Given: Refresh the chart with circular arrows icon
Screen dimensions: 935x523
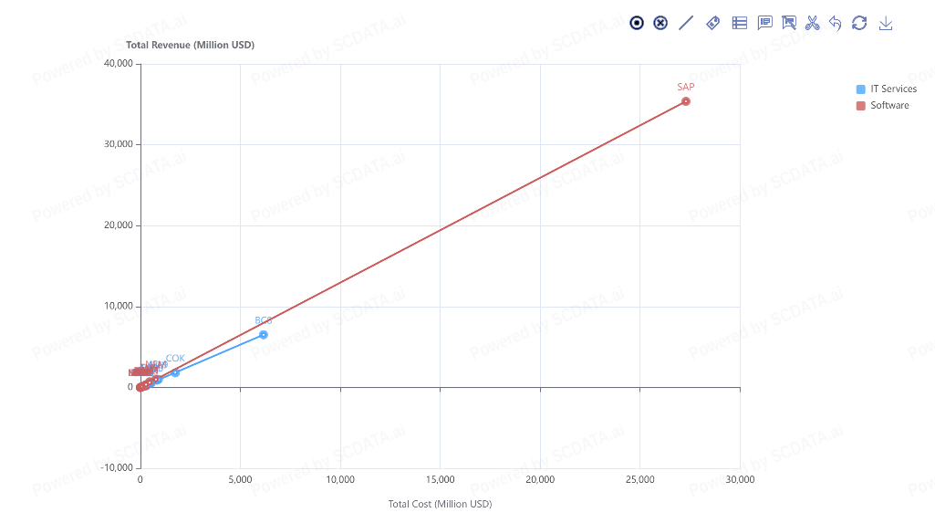Looking at the screenshot, I should pos(859,23).
